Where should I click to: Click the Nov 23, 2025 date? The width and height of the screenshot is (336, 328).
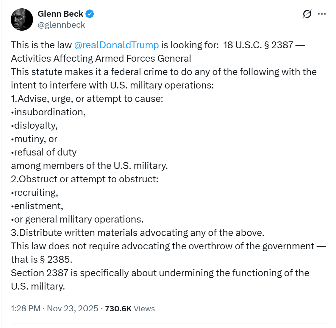click(x=73, y=308)
